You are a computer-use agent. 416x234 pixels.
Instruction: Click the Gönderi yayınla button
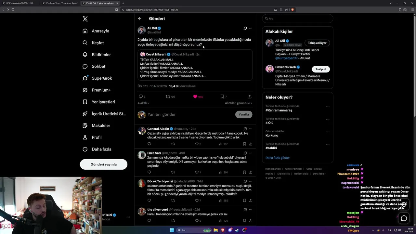(104, 164)
